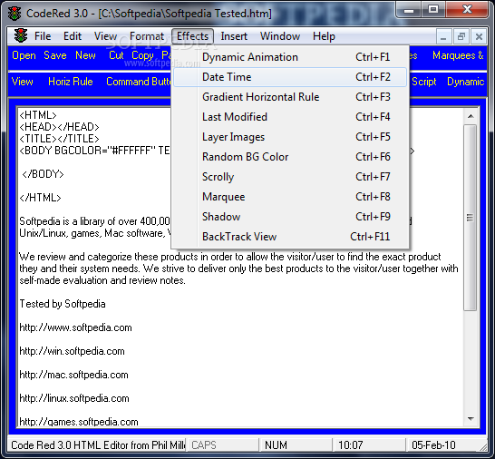
Task: Select Marquee in Effects menu
Action: (290, 197)
